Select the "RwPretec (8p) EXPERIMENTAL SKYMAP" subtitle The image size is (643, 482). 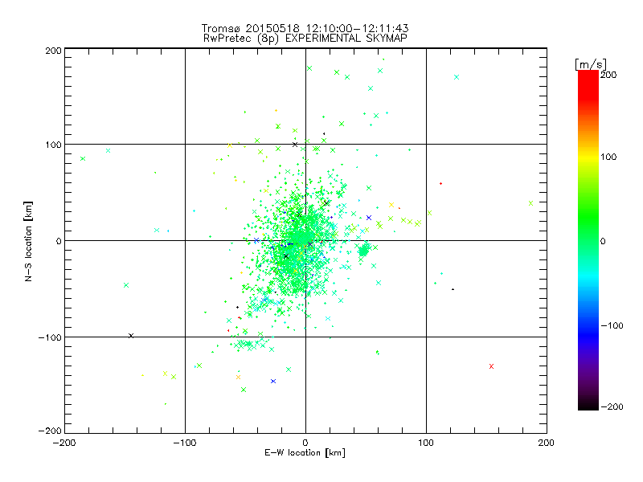pos(305,39)
